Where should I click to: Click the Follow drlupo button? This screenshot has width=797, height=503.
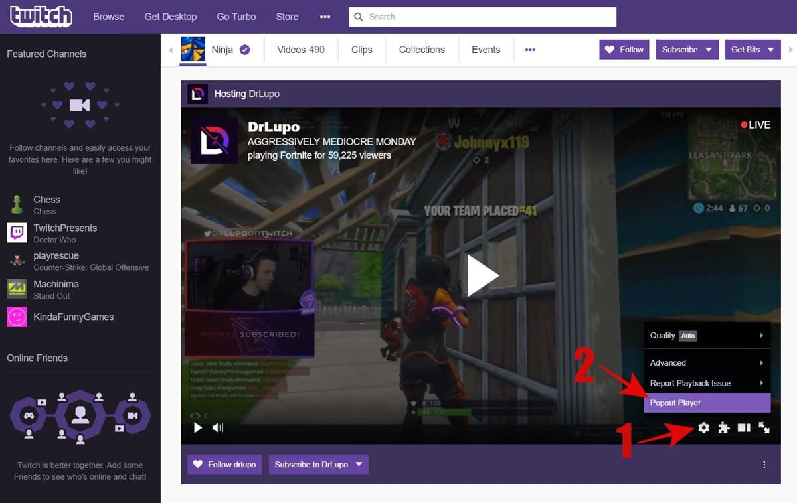pyautogui.click(x=225, y=465)
